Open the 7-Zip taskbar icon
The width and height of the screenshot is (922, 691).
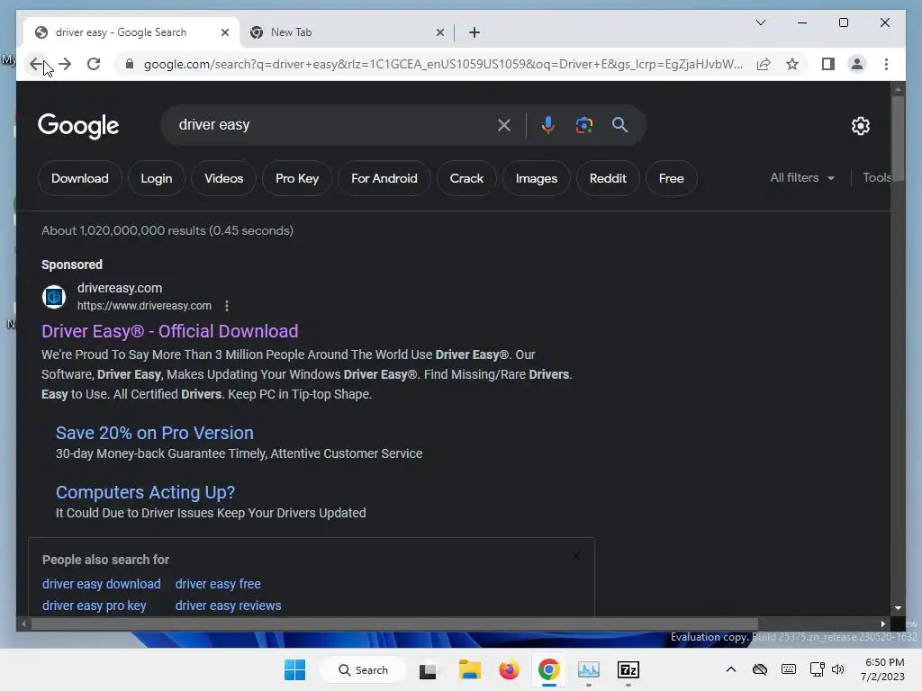[x=628, y=669]
